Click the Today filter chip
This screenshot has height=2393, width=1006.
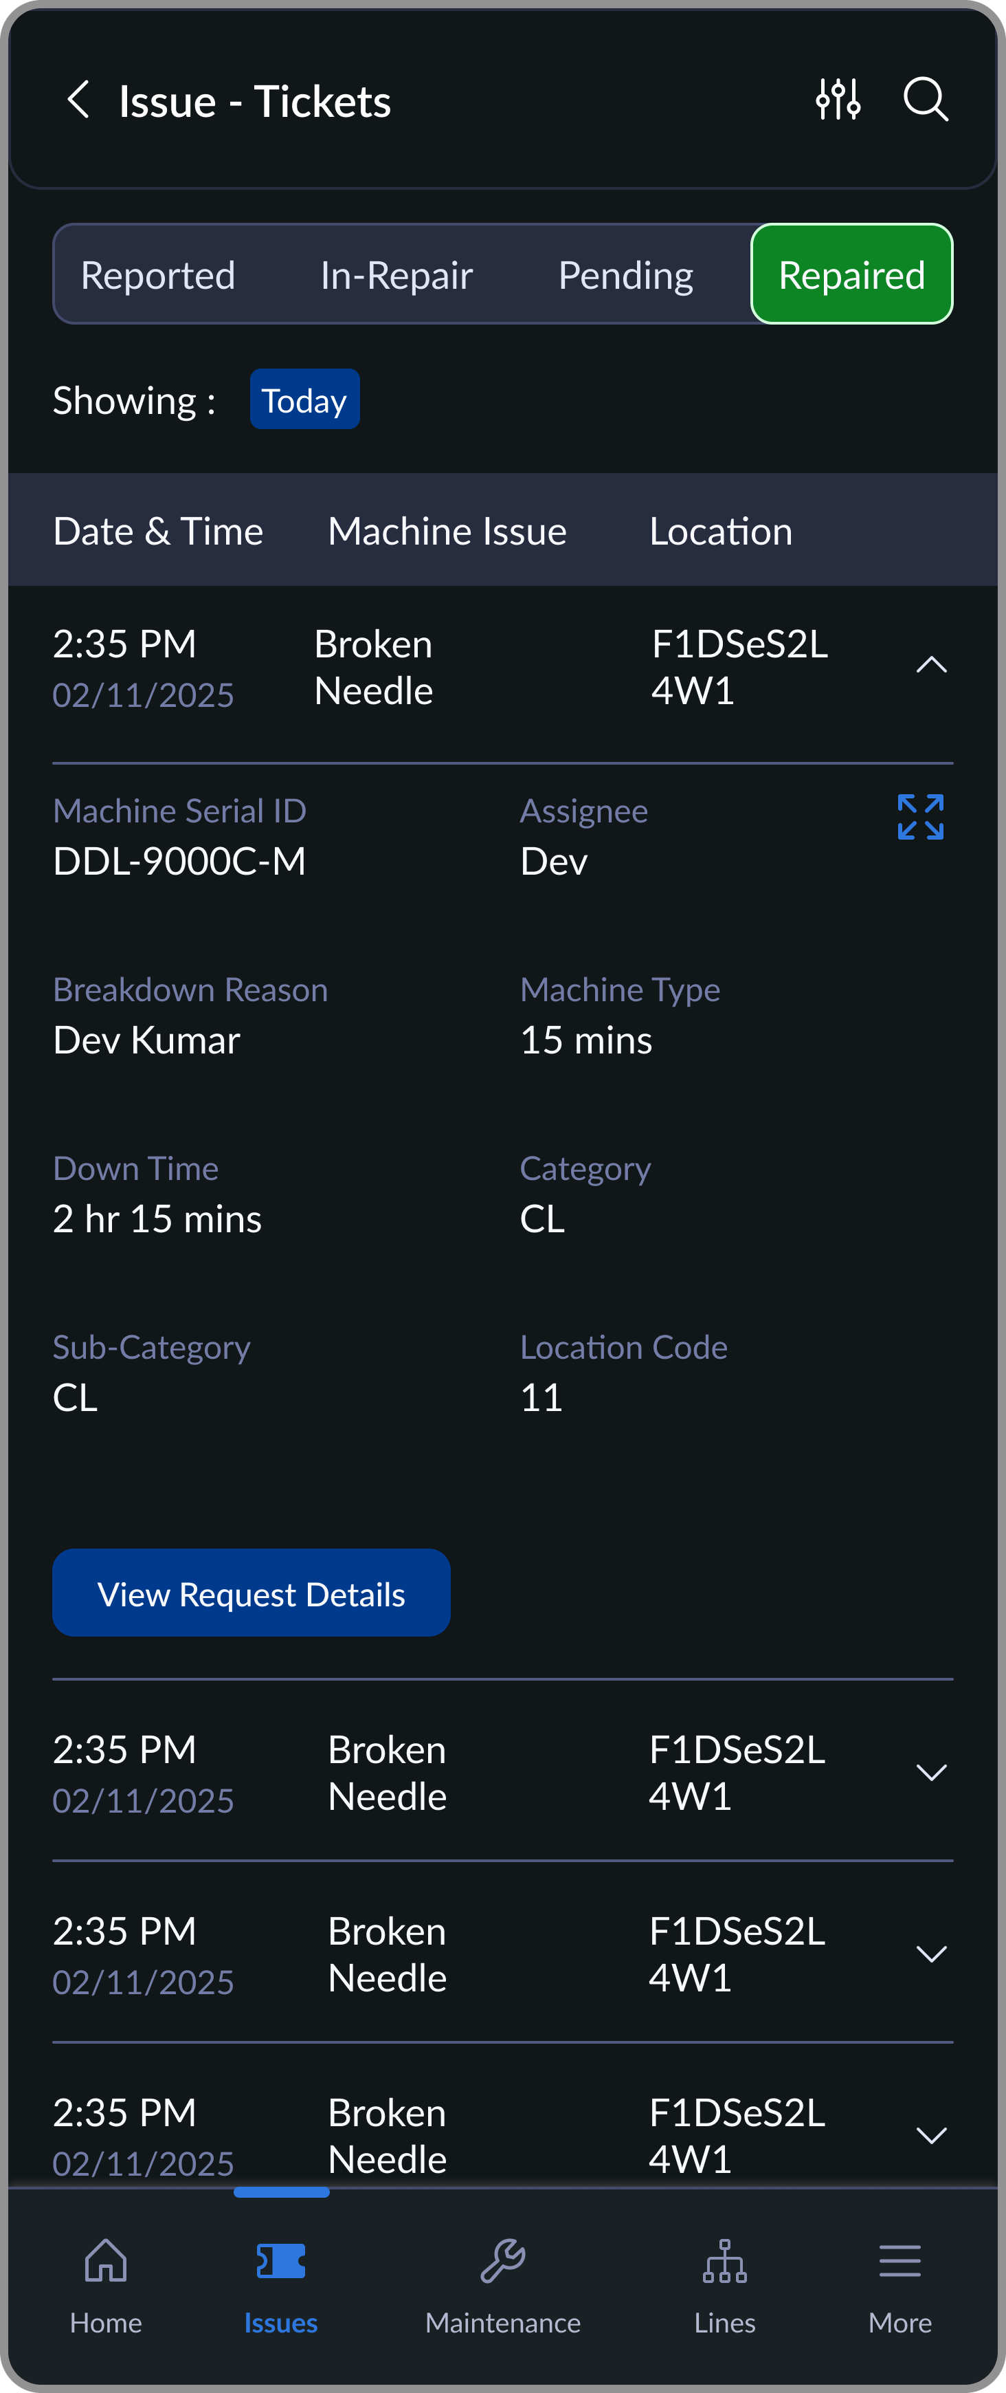[304, 400]
